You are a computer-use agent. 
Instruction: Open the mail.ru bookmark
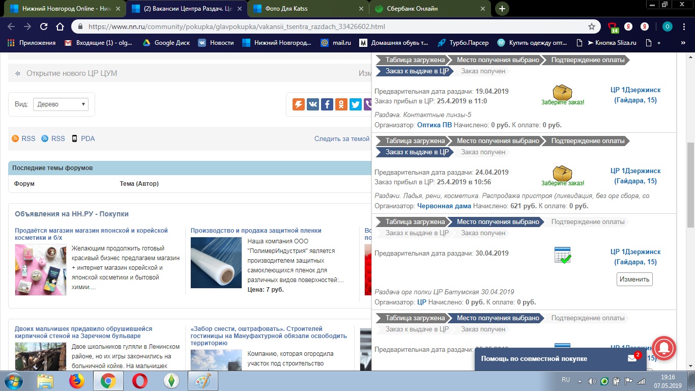pos(336,43)
